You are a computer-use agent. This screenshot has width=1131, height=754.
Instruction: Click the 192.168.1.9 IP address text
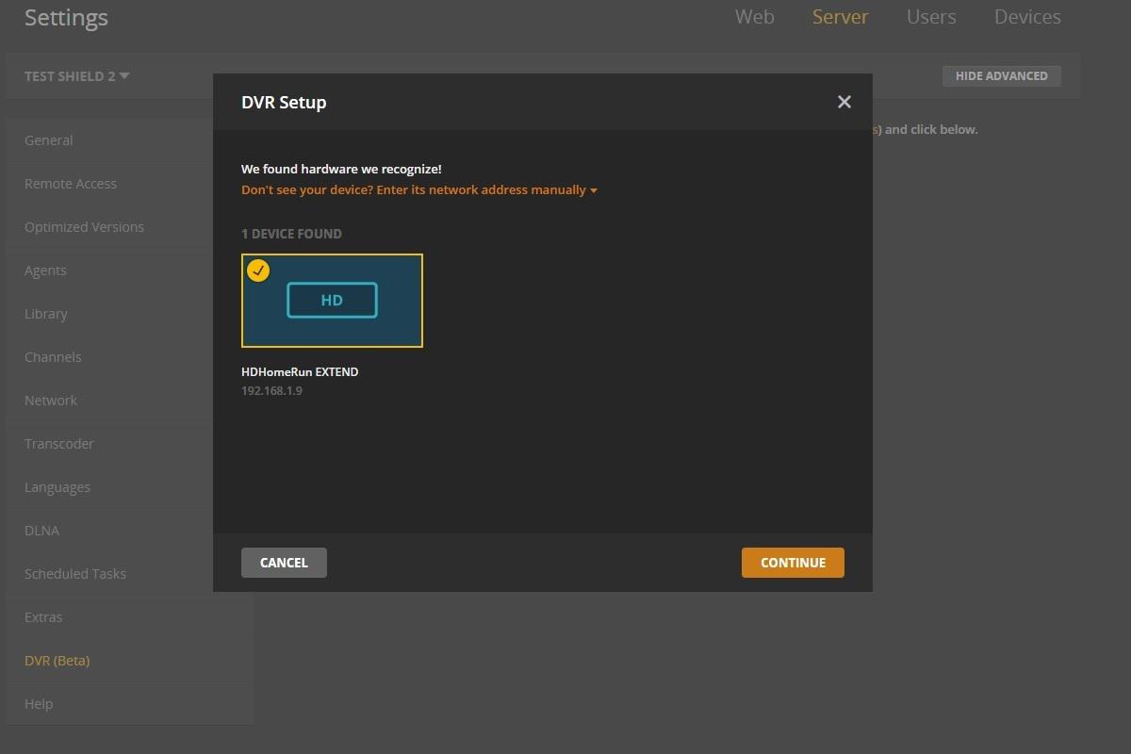tap(271, 391)
